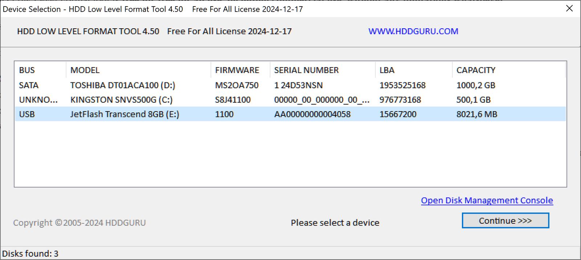Image resolution: width=581 pixels, height=260 pixels.
Task: Click the 1000,2 GB capacity cell
Action: [476, 85]
